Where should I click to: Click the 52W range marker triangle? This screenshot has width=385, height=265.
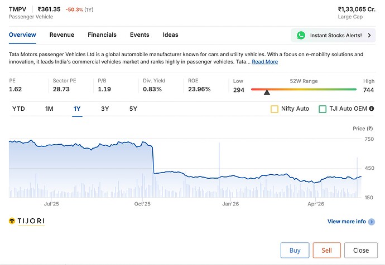pyautogui.click(x=267, y=92)
